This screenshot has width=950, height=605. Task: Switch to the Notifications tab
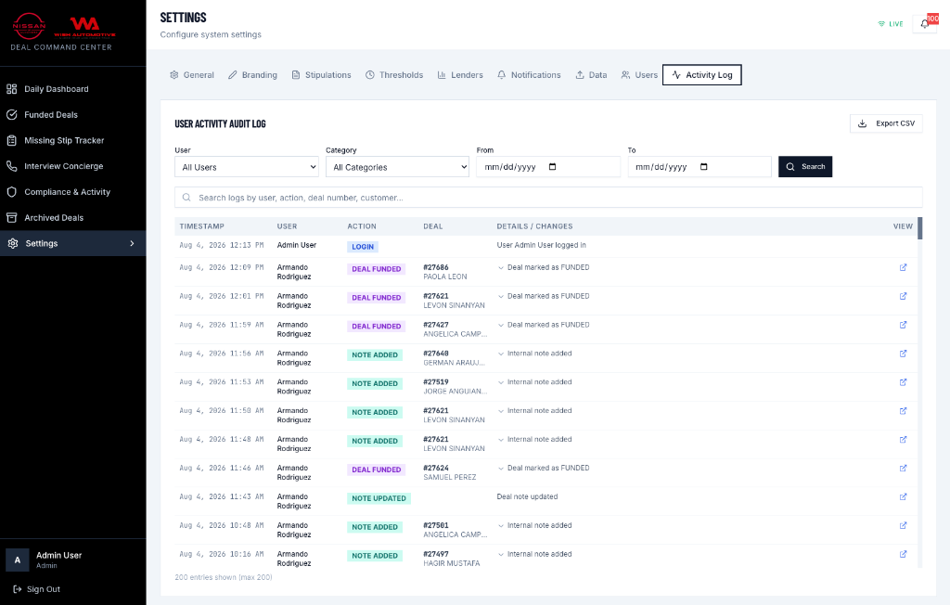(x=529, y=75)
